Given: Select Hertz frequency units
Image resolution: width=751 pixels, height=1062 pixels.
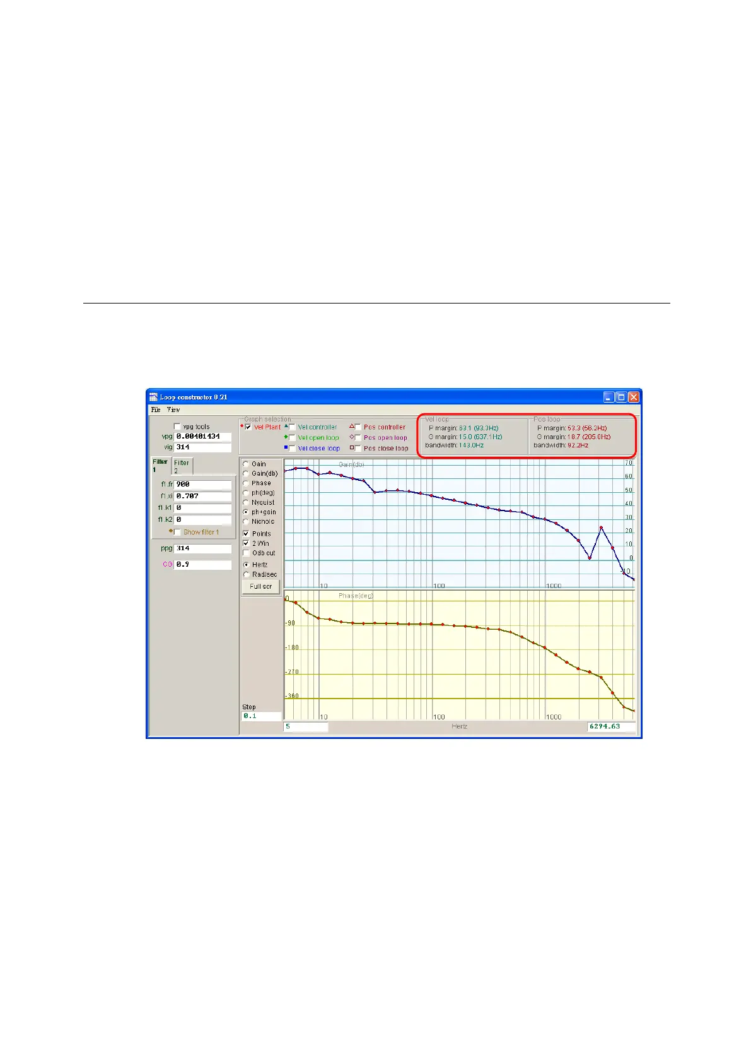Looking at the screenshot, I should [246, 565].
